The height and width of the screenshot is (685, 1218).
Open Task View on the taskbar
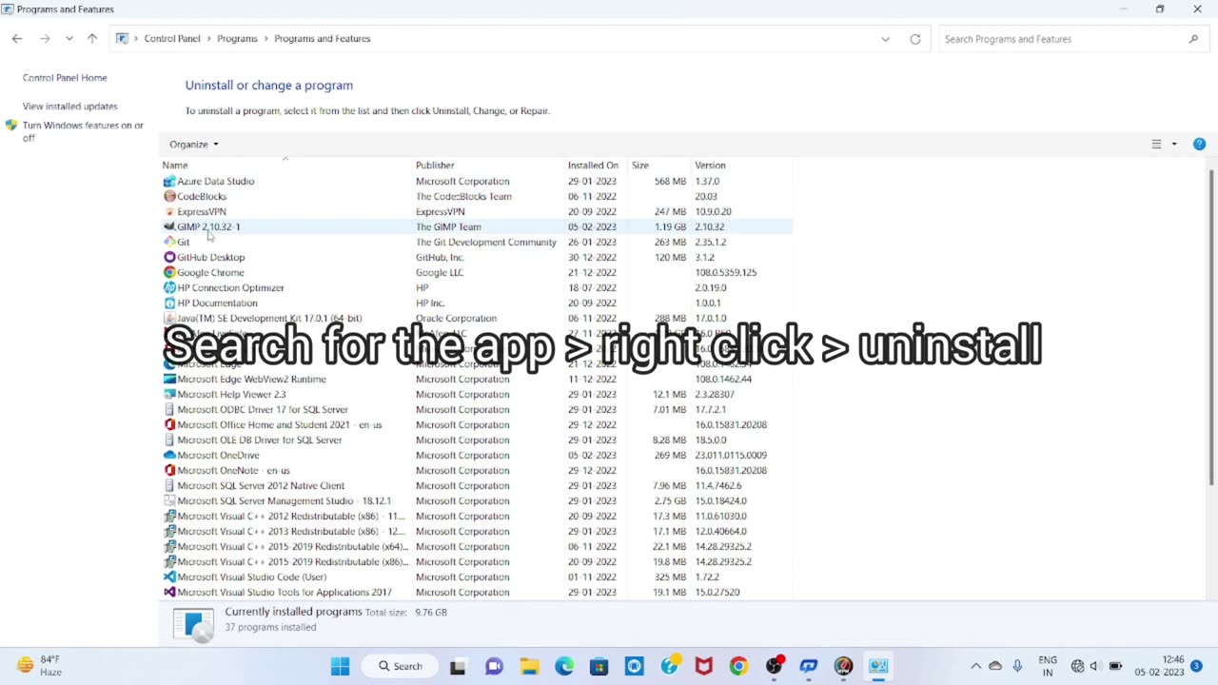pyautogui.click(x=458, y=666)
